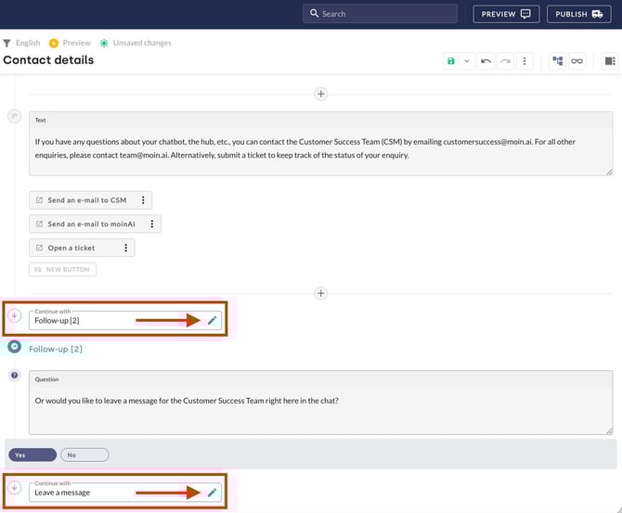
Task: Click the save icon in the toolbar
Action: tap(451, 61)
